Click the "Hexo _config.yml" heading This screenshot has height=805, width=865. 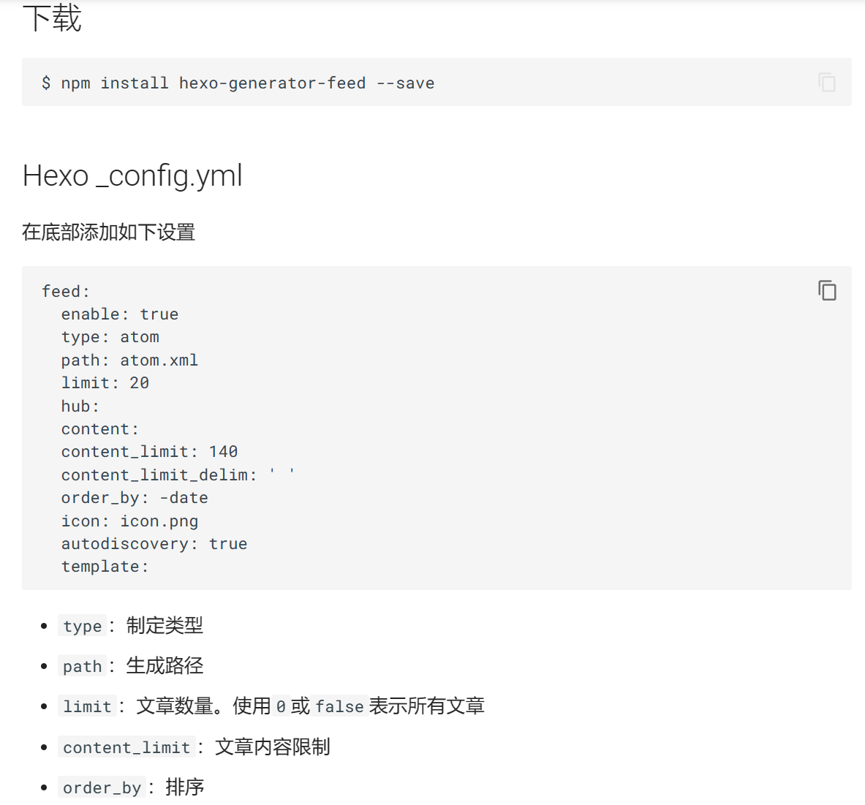pyautogui.click(x=132, y=176)
